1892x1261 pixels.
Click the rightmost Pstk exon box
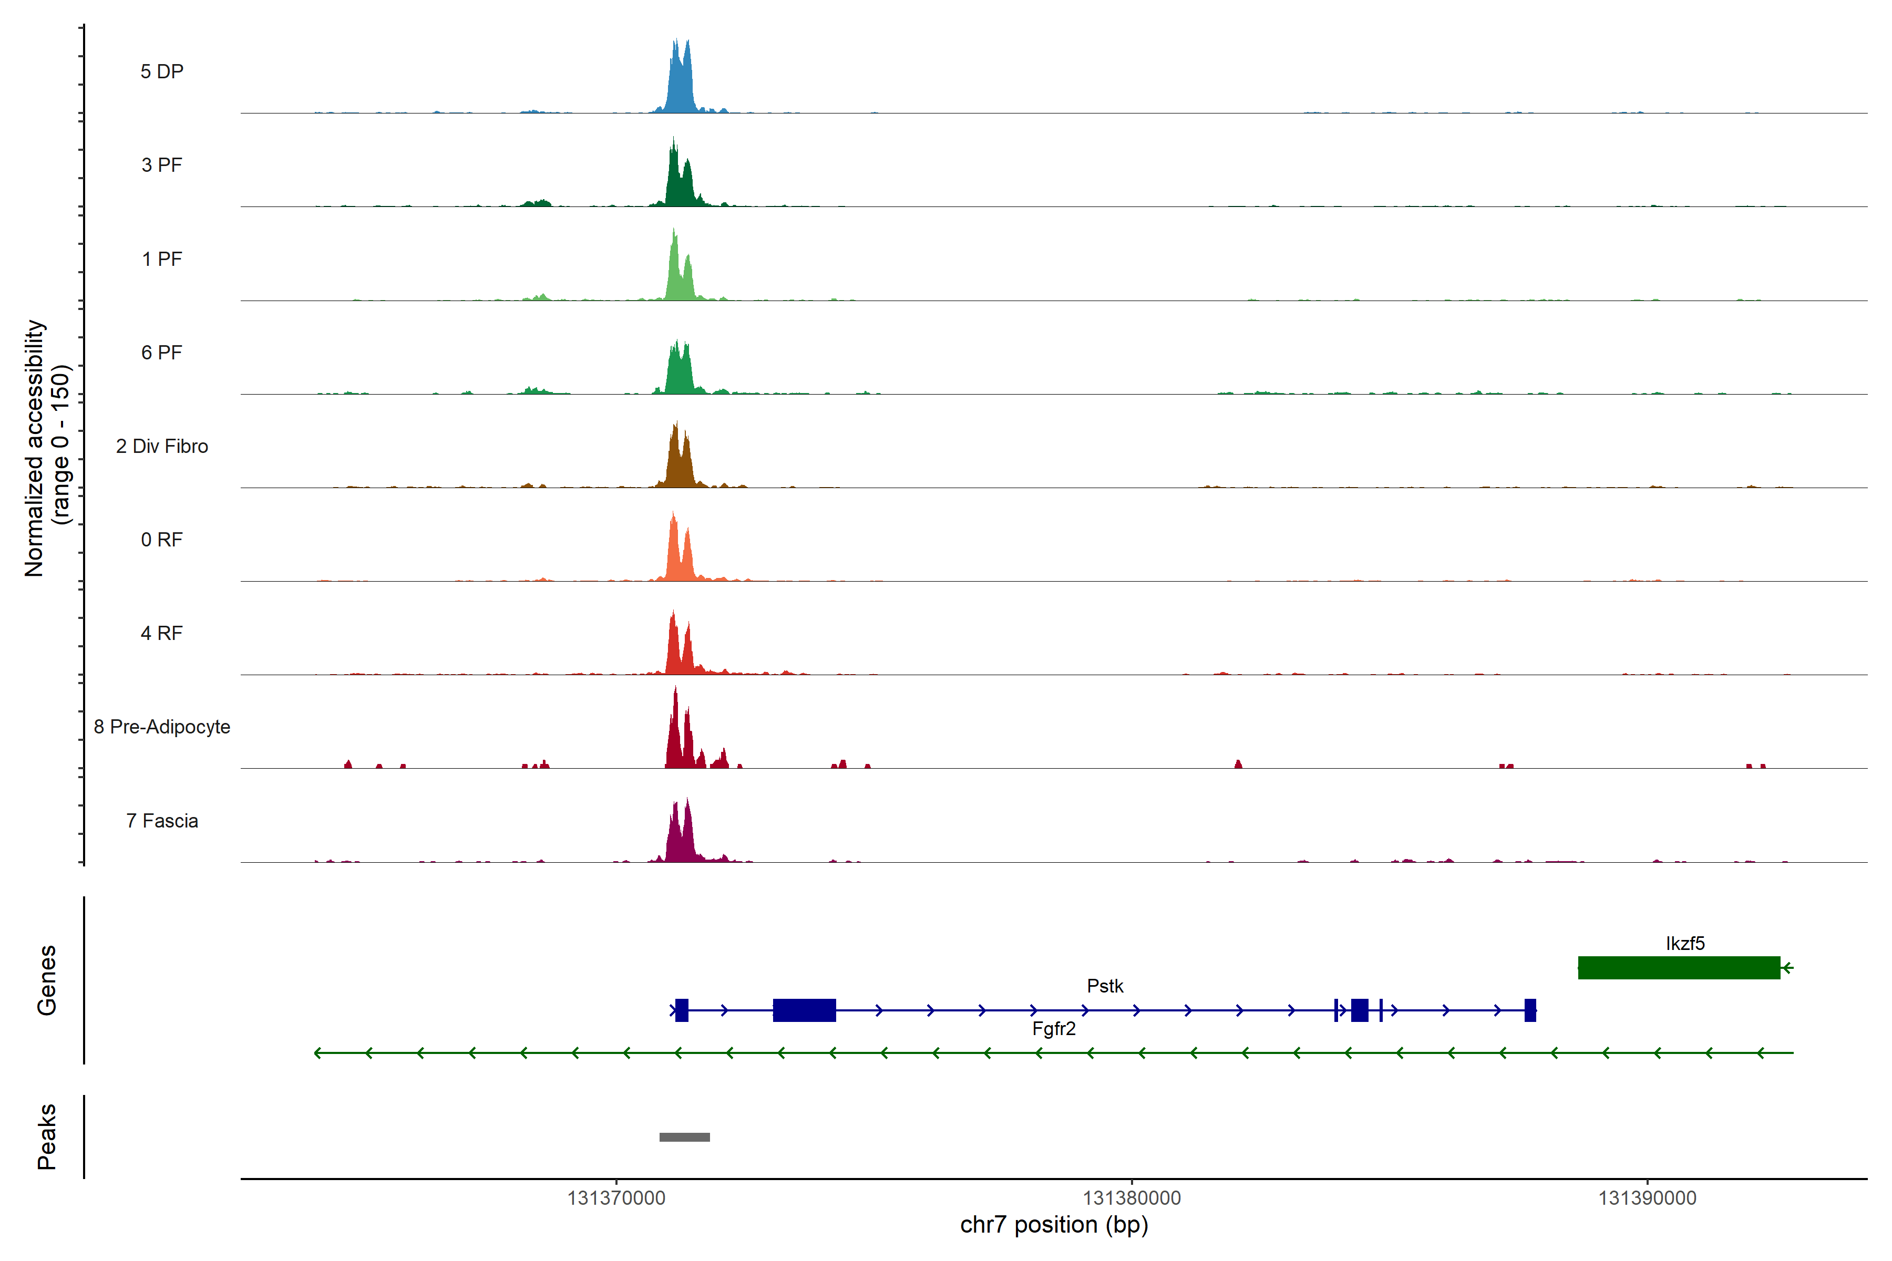[1530, 1010]
